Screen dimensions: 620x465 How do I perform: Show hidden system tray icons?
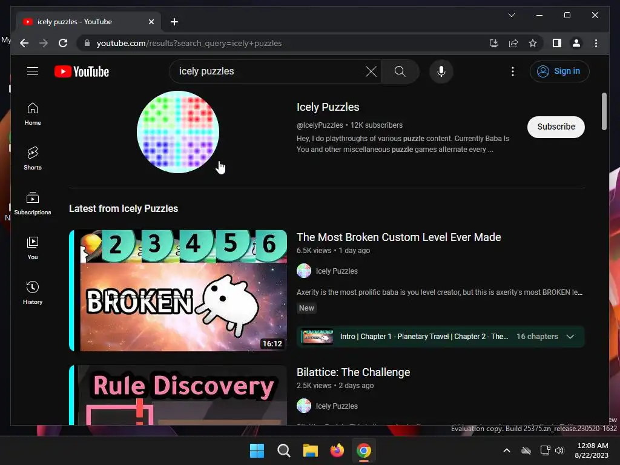coord(507,450)
